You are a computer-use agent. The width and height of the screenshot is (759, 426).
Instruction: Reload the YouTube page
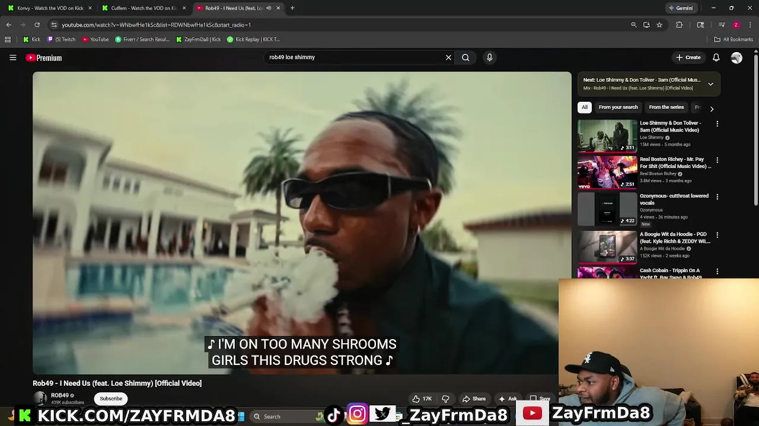pos(37,25)
